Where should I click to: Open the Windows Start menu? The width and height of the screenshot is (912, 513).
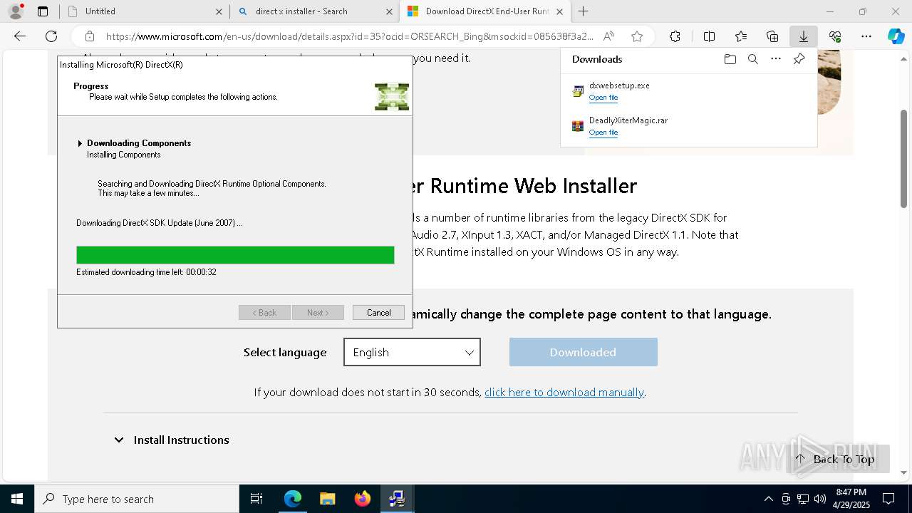click(17, 499)
